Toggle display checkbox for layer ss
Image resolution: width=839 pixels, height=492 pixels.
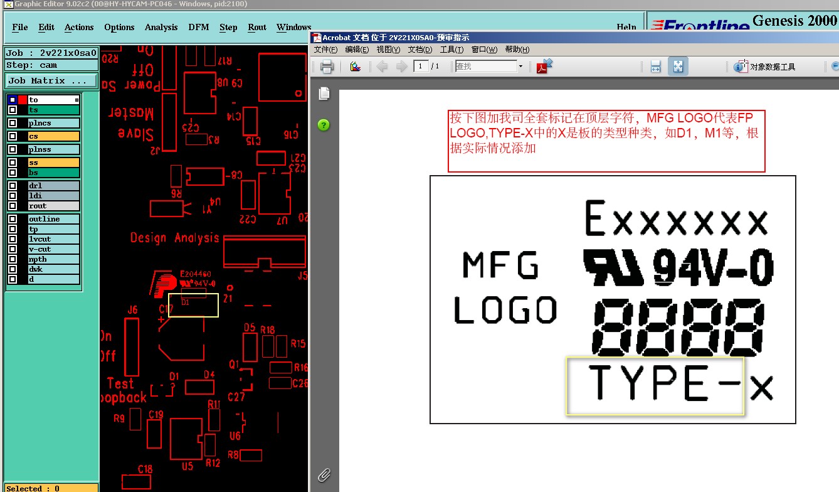pos(13,163)
